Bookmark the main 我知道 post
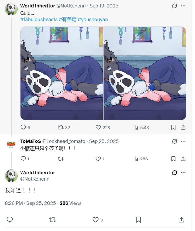 click(138, 220)
